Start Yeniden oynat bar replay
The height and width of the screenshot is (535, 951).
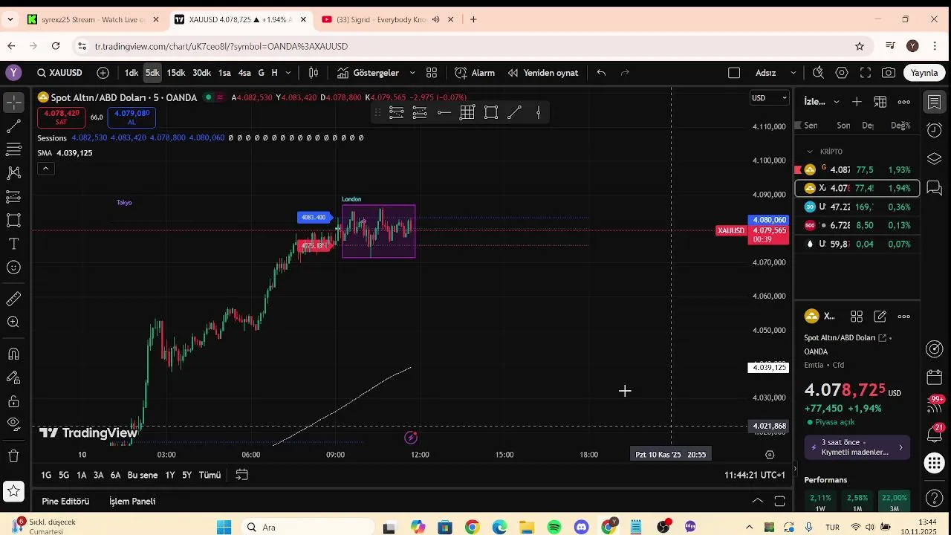[x=543, y=73]
